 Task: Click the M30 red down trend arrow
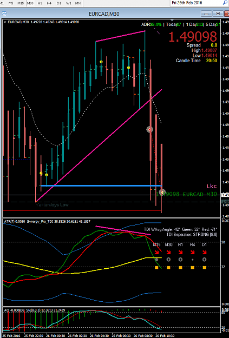168,253
